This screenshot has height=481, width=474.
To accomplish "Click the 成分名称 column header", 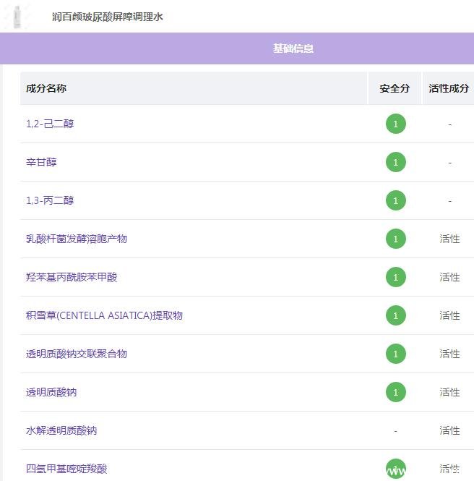I will (46, 88).
